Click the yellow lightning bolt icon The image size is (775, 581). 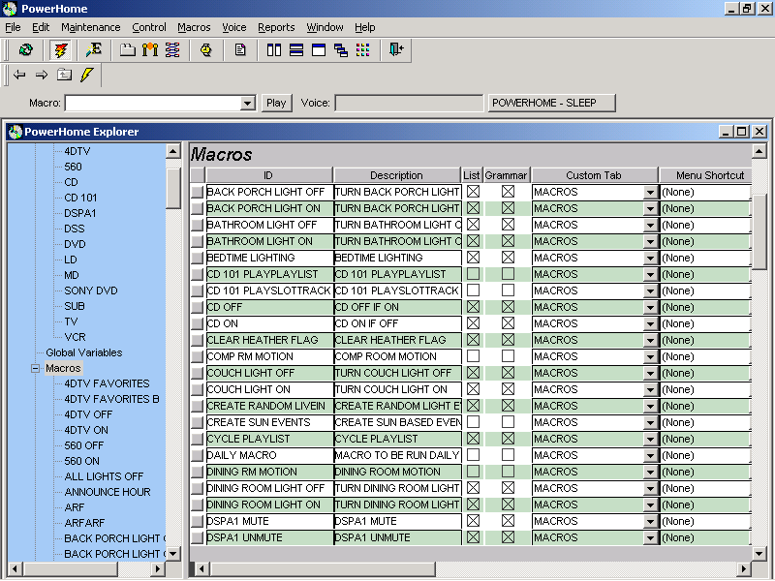(x=86, y=75)
